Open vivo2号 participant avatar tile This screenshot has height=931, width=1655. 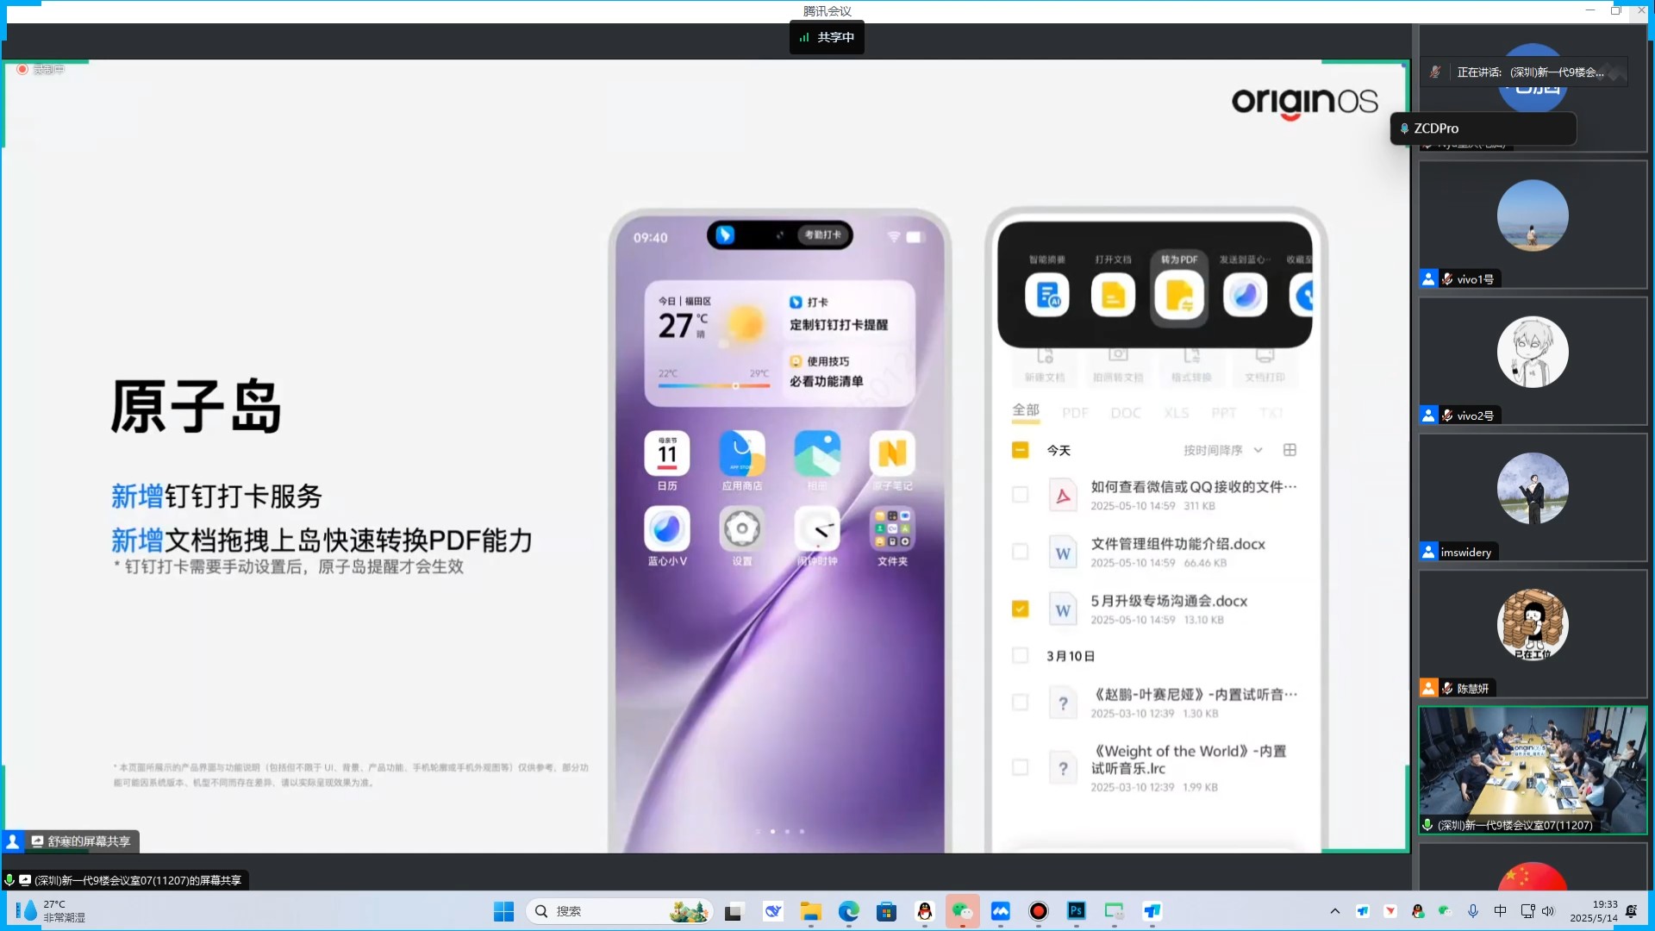click(x=1533, y=352)
